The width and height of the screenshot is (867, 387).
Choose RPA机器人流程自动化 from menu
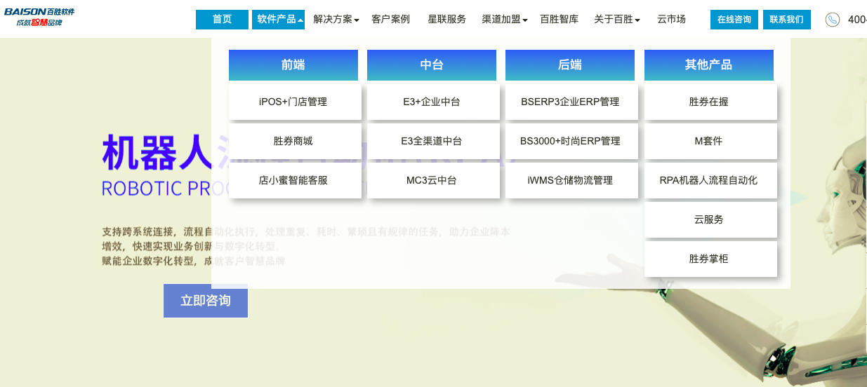pyautogui.click(x=710, y=181)
